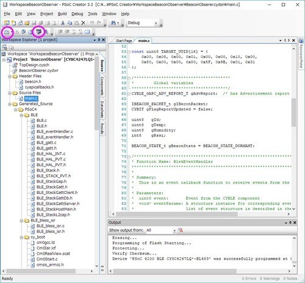305x283 pixels.
Task: Click the 0 Errors status indicator
Action: 249,279
